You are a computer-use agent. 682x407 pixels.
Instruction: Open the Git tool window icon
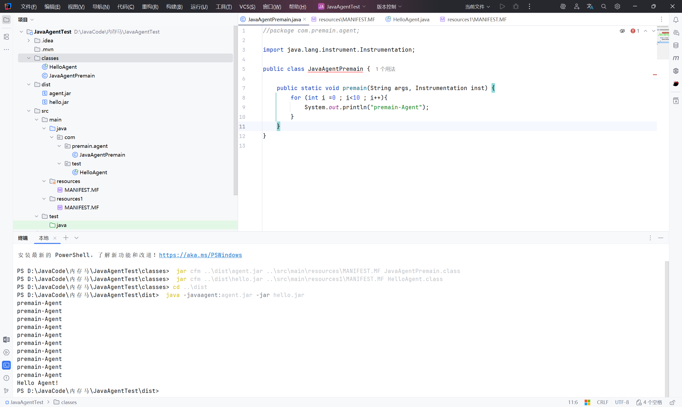[x=6, y=390]
